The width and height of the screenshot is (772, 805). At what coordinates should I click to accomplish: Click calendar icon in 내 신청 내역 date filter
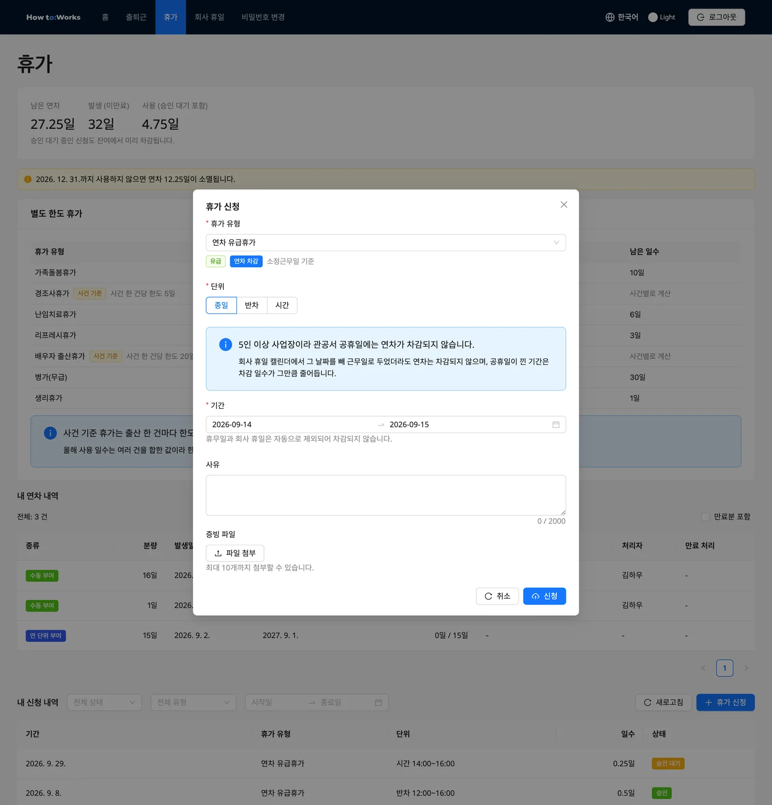click(378, 703)
